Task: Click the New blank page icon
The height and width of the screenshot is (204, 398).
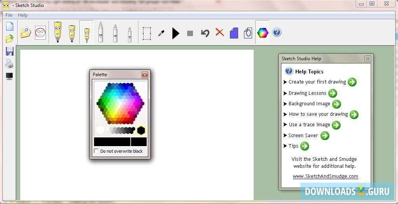Action: click(9, 26)
